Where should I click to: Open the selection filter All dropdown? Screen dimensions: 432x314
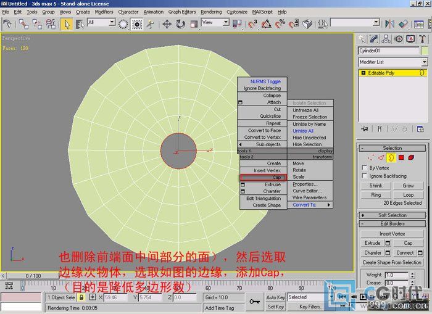pyautogui.click(x=112, y=22)
